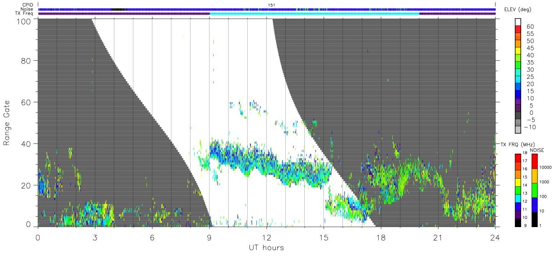Click the UT hours axis title
The height and width of the screenshot is (257, 557).
[x=266, y=247]
